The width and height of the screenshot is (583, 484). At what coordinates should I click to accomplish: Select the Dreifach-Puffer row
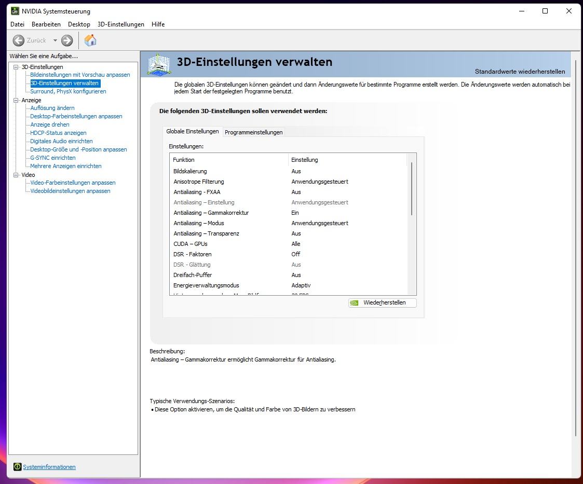pos(289,275)
